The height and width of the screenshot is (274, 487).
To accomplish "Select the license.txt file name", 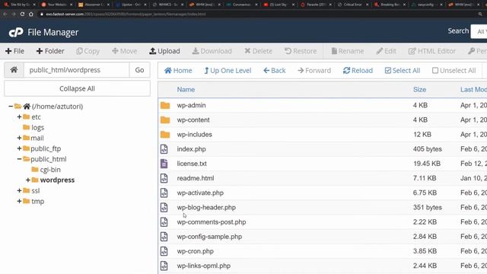I will [x=192, y=164].
